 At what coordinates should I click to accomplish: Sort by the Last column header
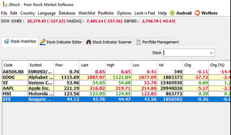point(92,65)
